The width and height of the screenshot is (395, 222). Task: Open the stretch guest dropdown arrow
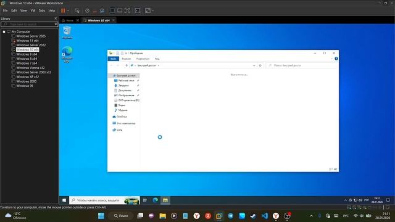coord(153,10)
